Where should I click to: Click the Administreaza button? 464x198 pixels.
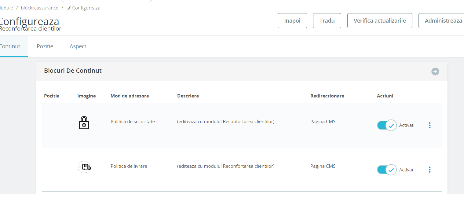442,21
